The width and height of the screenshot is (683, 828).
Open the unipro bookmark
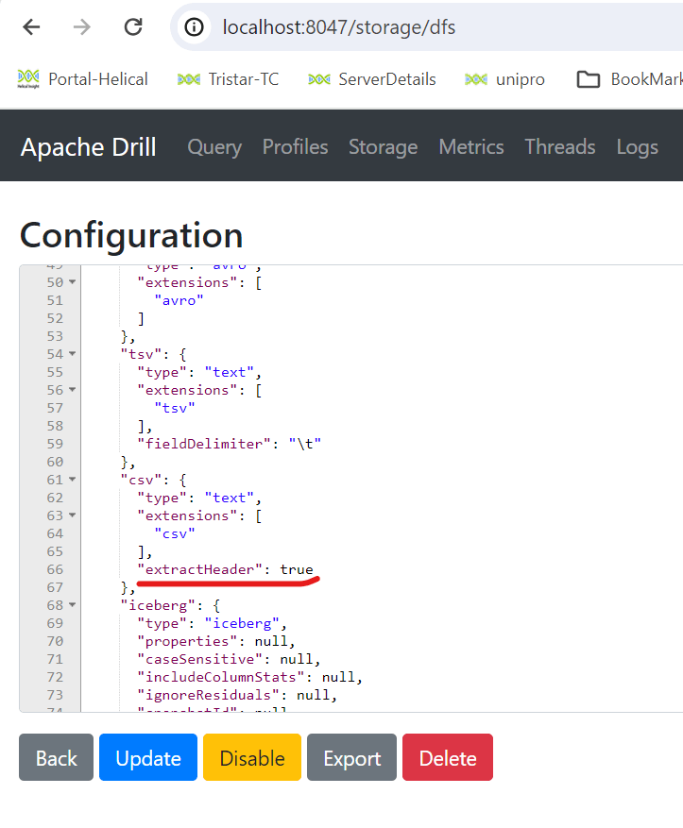pos(504,79)
